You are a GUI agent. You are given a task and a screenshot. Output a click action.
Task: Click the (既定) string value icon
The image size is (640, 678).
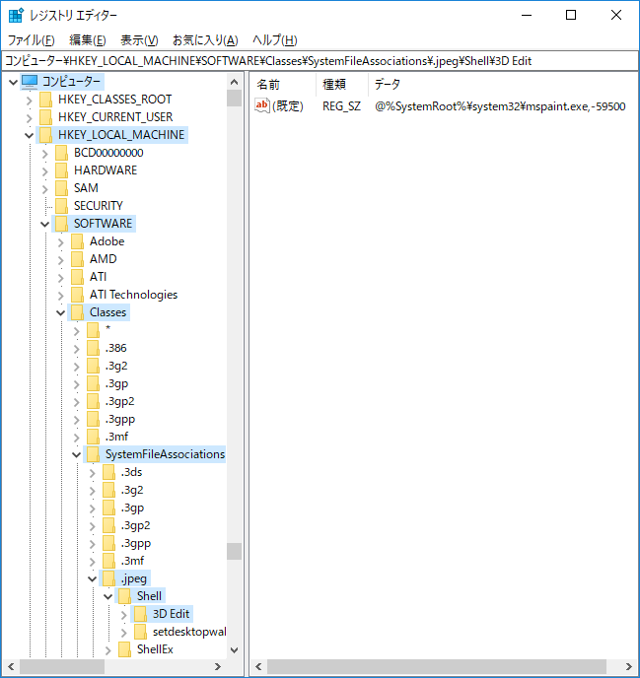(261, 105)
